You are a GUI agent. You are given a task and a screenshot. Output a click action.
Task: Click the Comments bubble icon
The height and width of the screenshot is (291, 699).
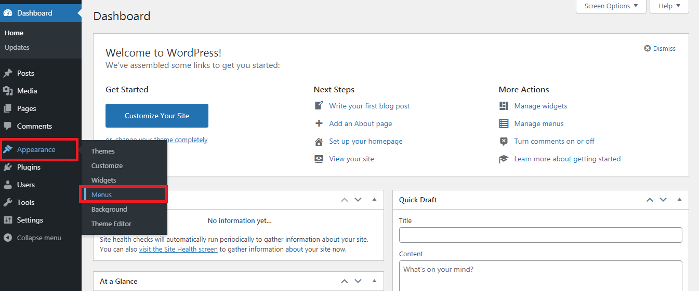click(8, 126)
